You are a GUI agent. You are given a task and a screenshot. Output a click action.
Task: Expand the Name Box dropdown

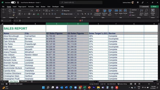point(10,20)
